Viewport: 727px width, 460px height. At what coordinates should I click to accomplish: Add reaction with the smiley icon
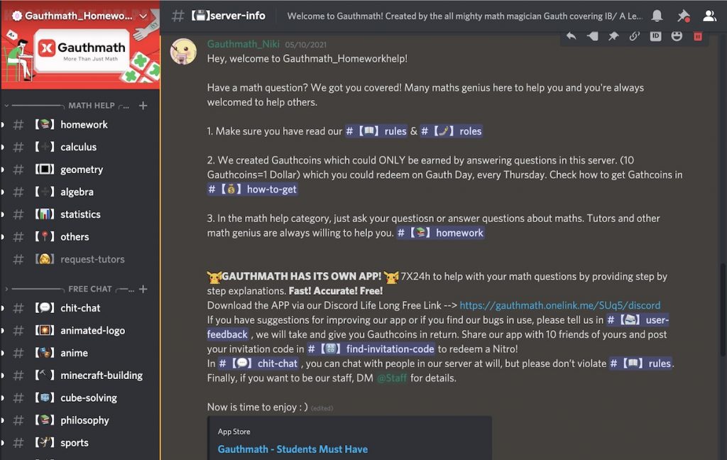coord(677,36)
